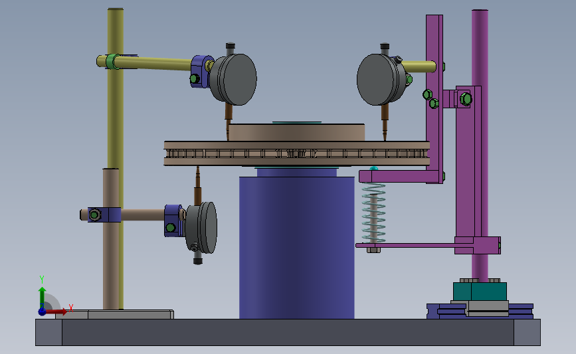576x354 pixels.
Task: Select the upper-right dial indicator gauge face
Action: (375, 80)
